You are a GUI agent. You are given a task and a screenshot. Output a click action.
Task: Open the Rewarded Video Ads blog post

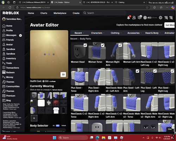(x=12, y=124)
